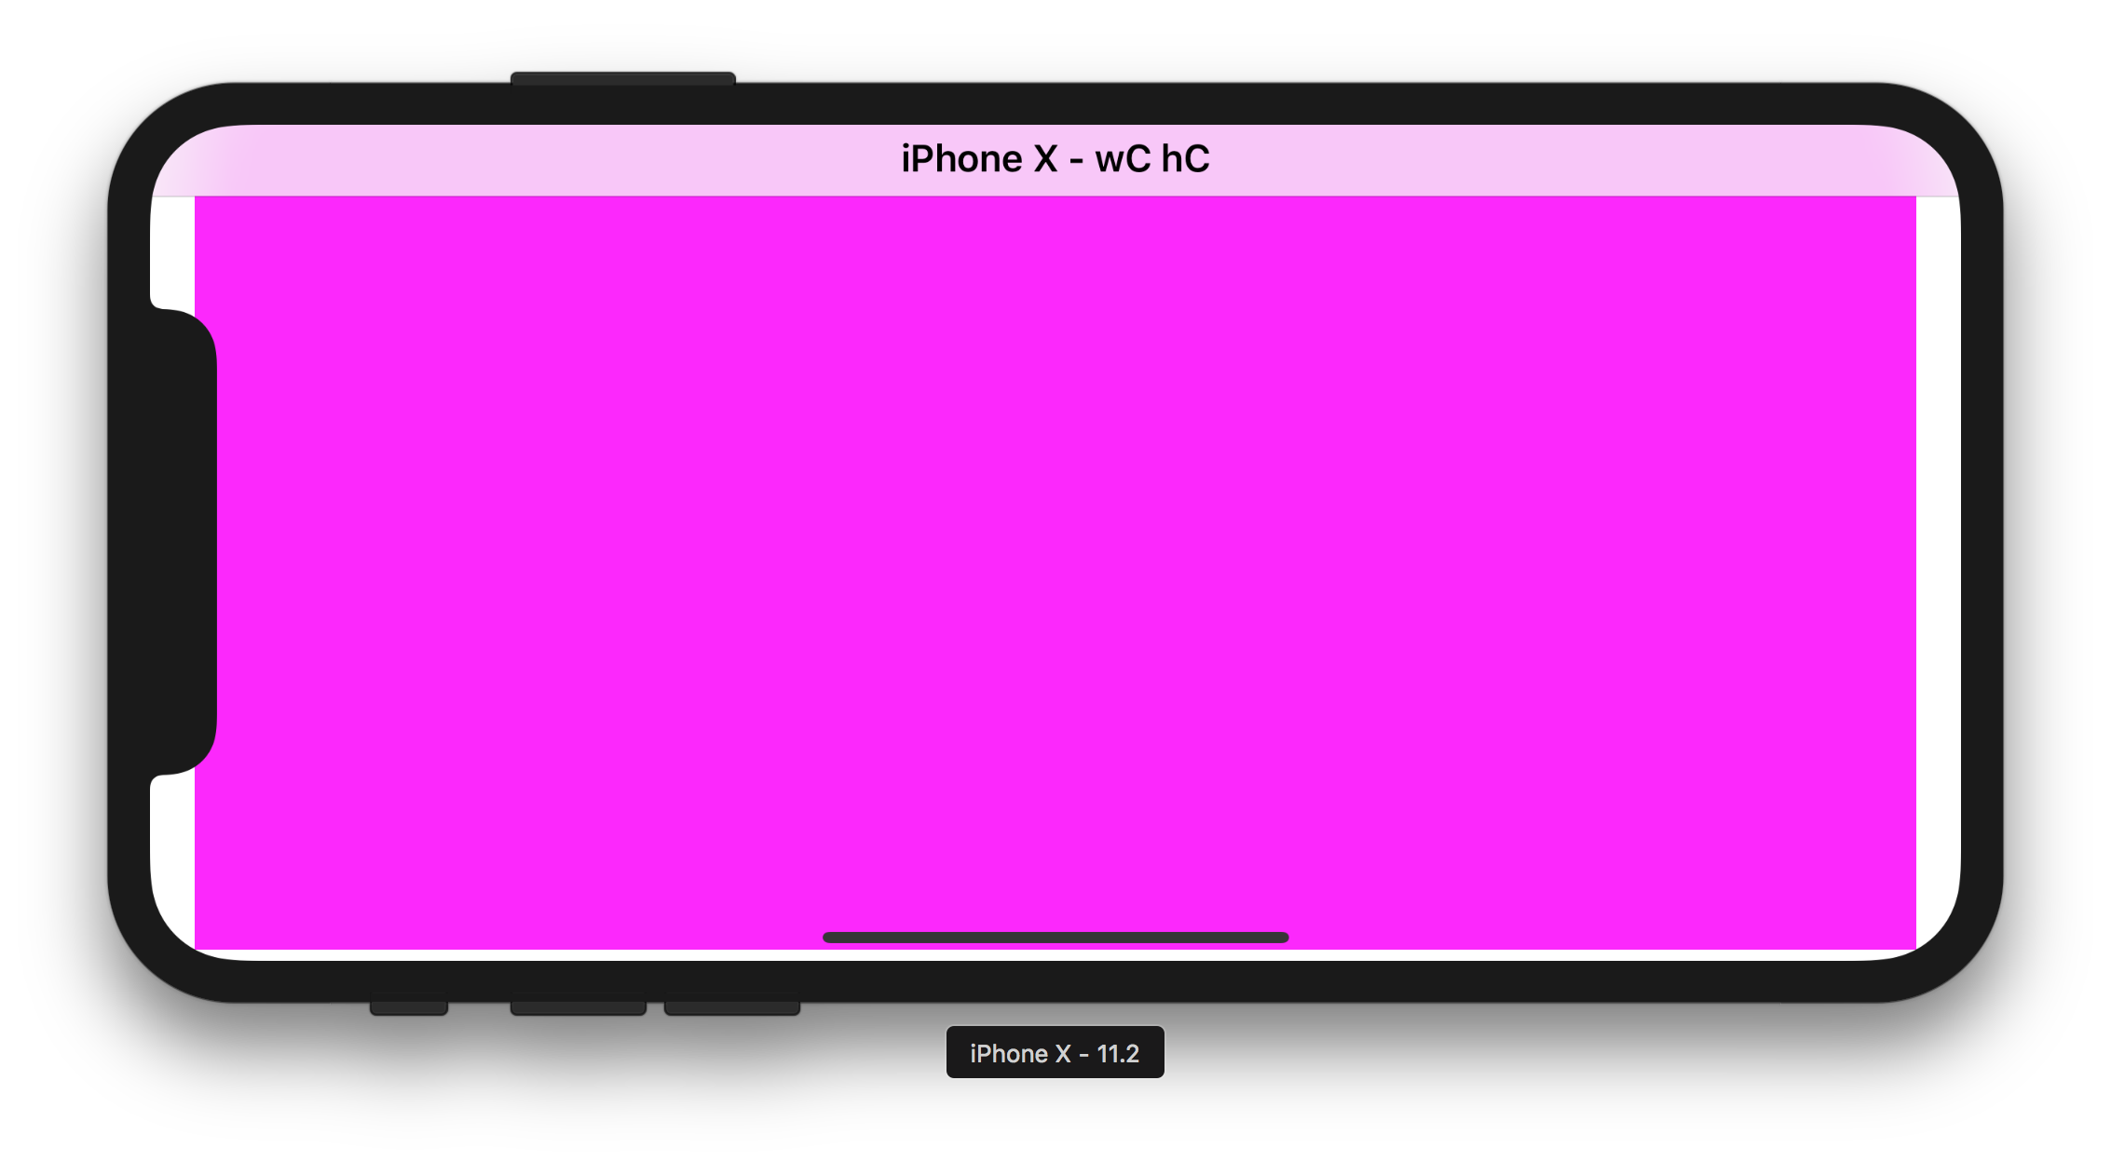This screenshot has height=1175, width=2111.
Task: Click navigation bar area right of the title
Action: pyautogui.click(x=1584, y=160)
